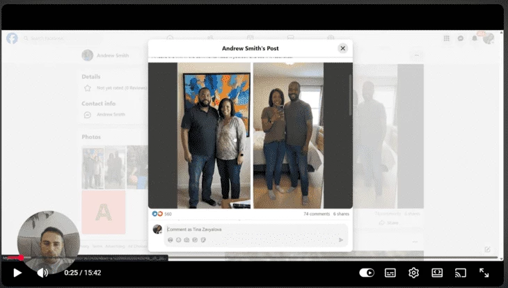The height and width of the screenshot is (288, 508).
Task: Insert an emoji in the comment
Action: 178,240
